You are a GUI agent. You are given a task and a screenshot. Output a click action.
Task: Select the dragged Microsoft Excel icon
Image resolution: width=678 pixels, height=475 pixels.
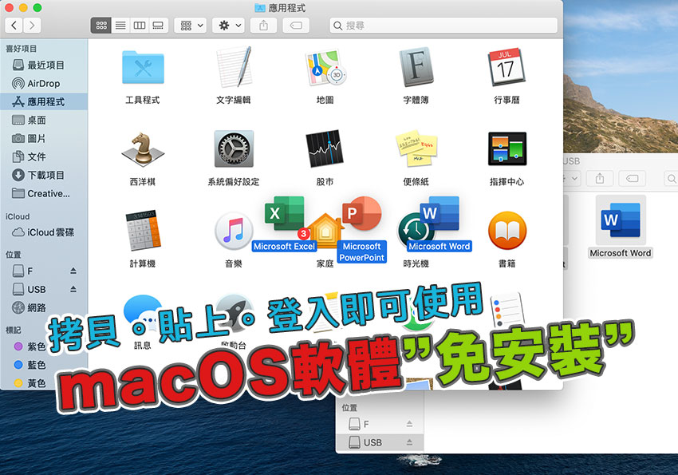tap(284, 213)
